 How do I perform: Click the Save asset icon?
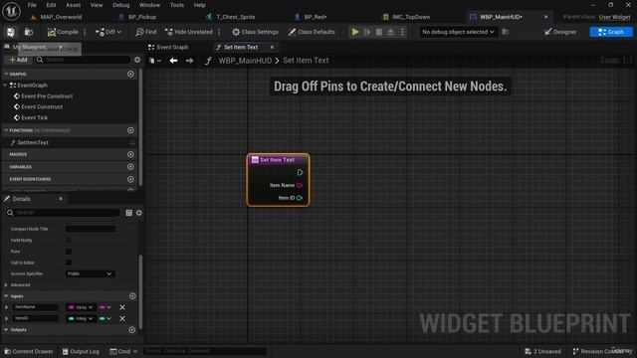(11, 32)
